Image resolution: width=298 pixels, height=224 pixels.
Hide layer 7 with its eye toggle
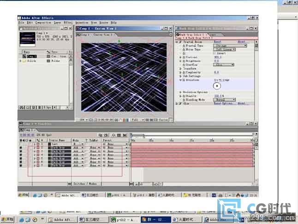[x=21, y=165]
